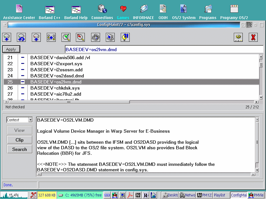Click the horizontal scrollbar under the config list

tap(166, 102)
